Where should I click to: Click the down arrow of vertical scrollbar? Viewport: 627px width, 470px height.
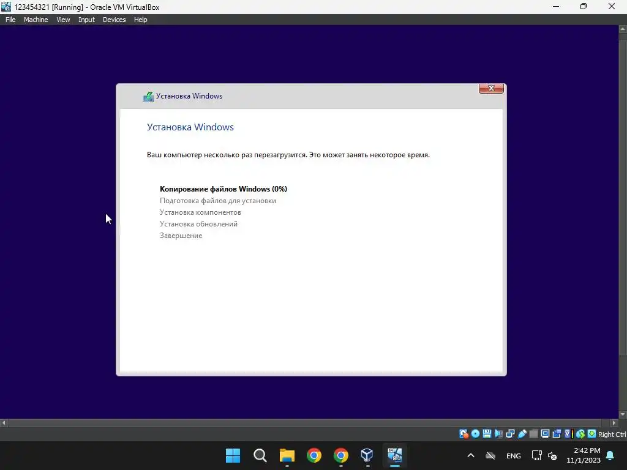coord(623,414)
